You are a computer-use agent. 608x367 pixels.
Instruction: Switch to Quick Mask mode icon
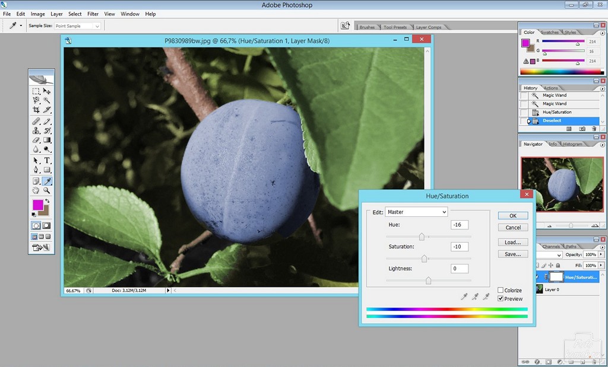[46, 226]
